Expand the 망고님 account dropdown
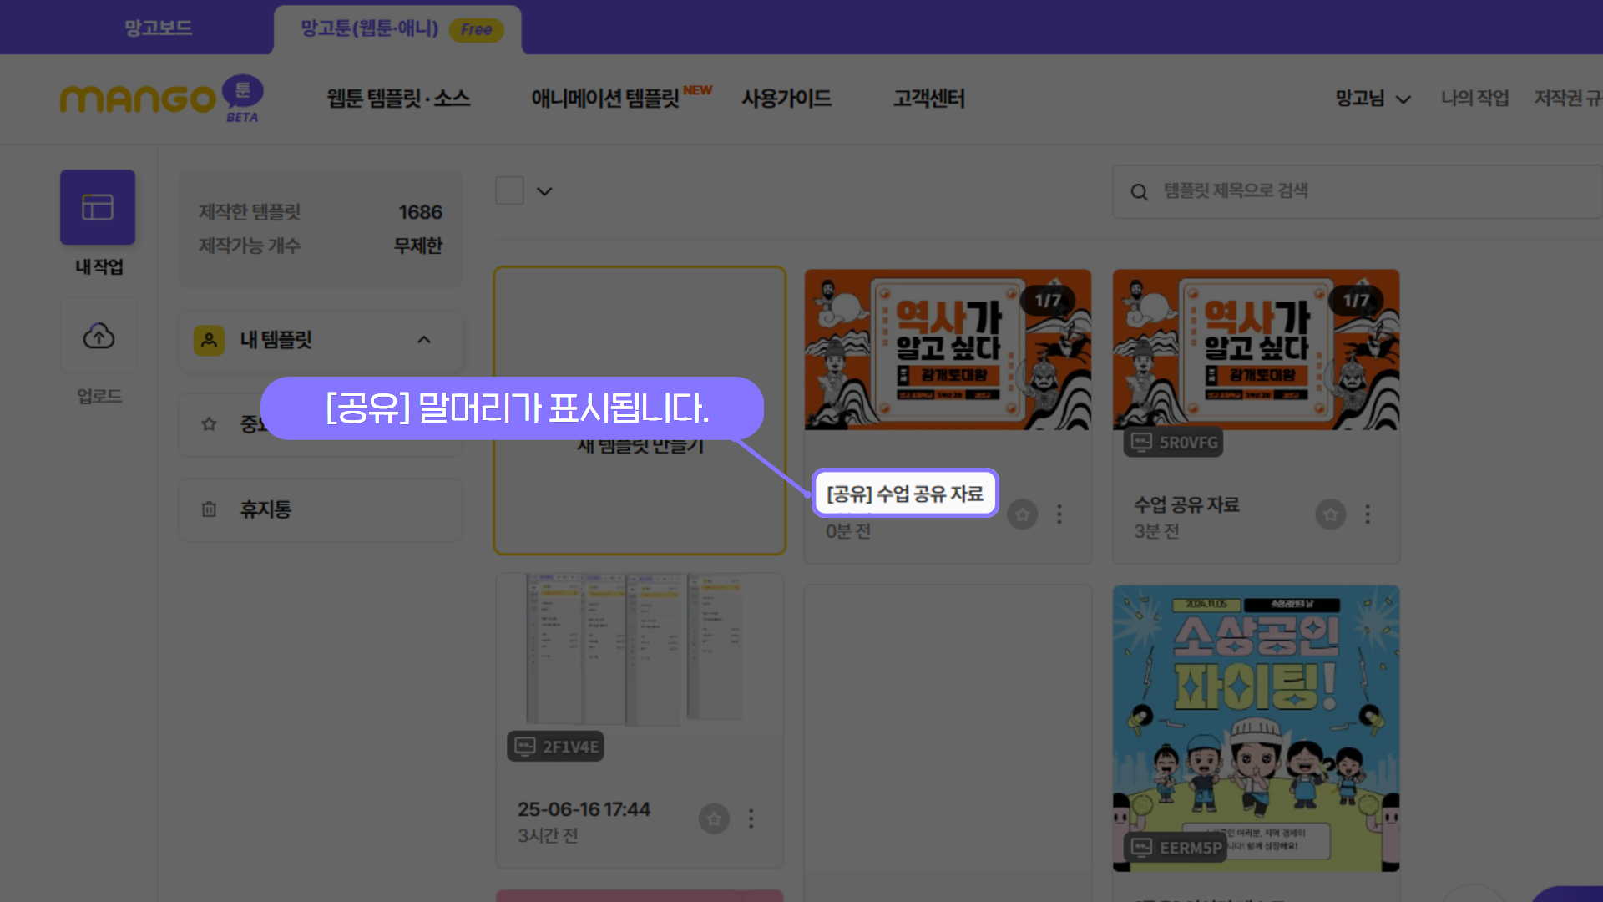Image resolution: width=1603 pixels, height=902 pixels. pyautogui.click(x=1373, y=99)
